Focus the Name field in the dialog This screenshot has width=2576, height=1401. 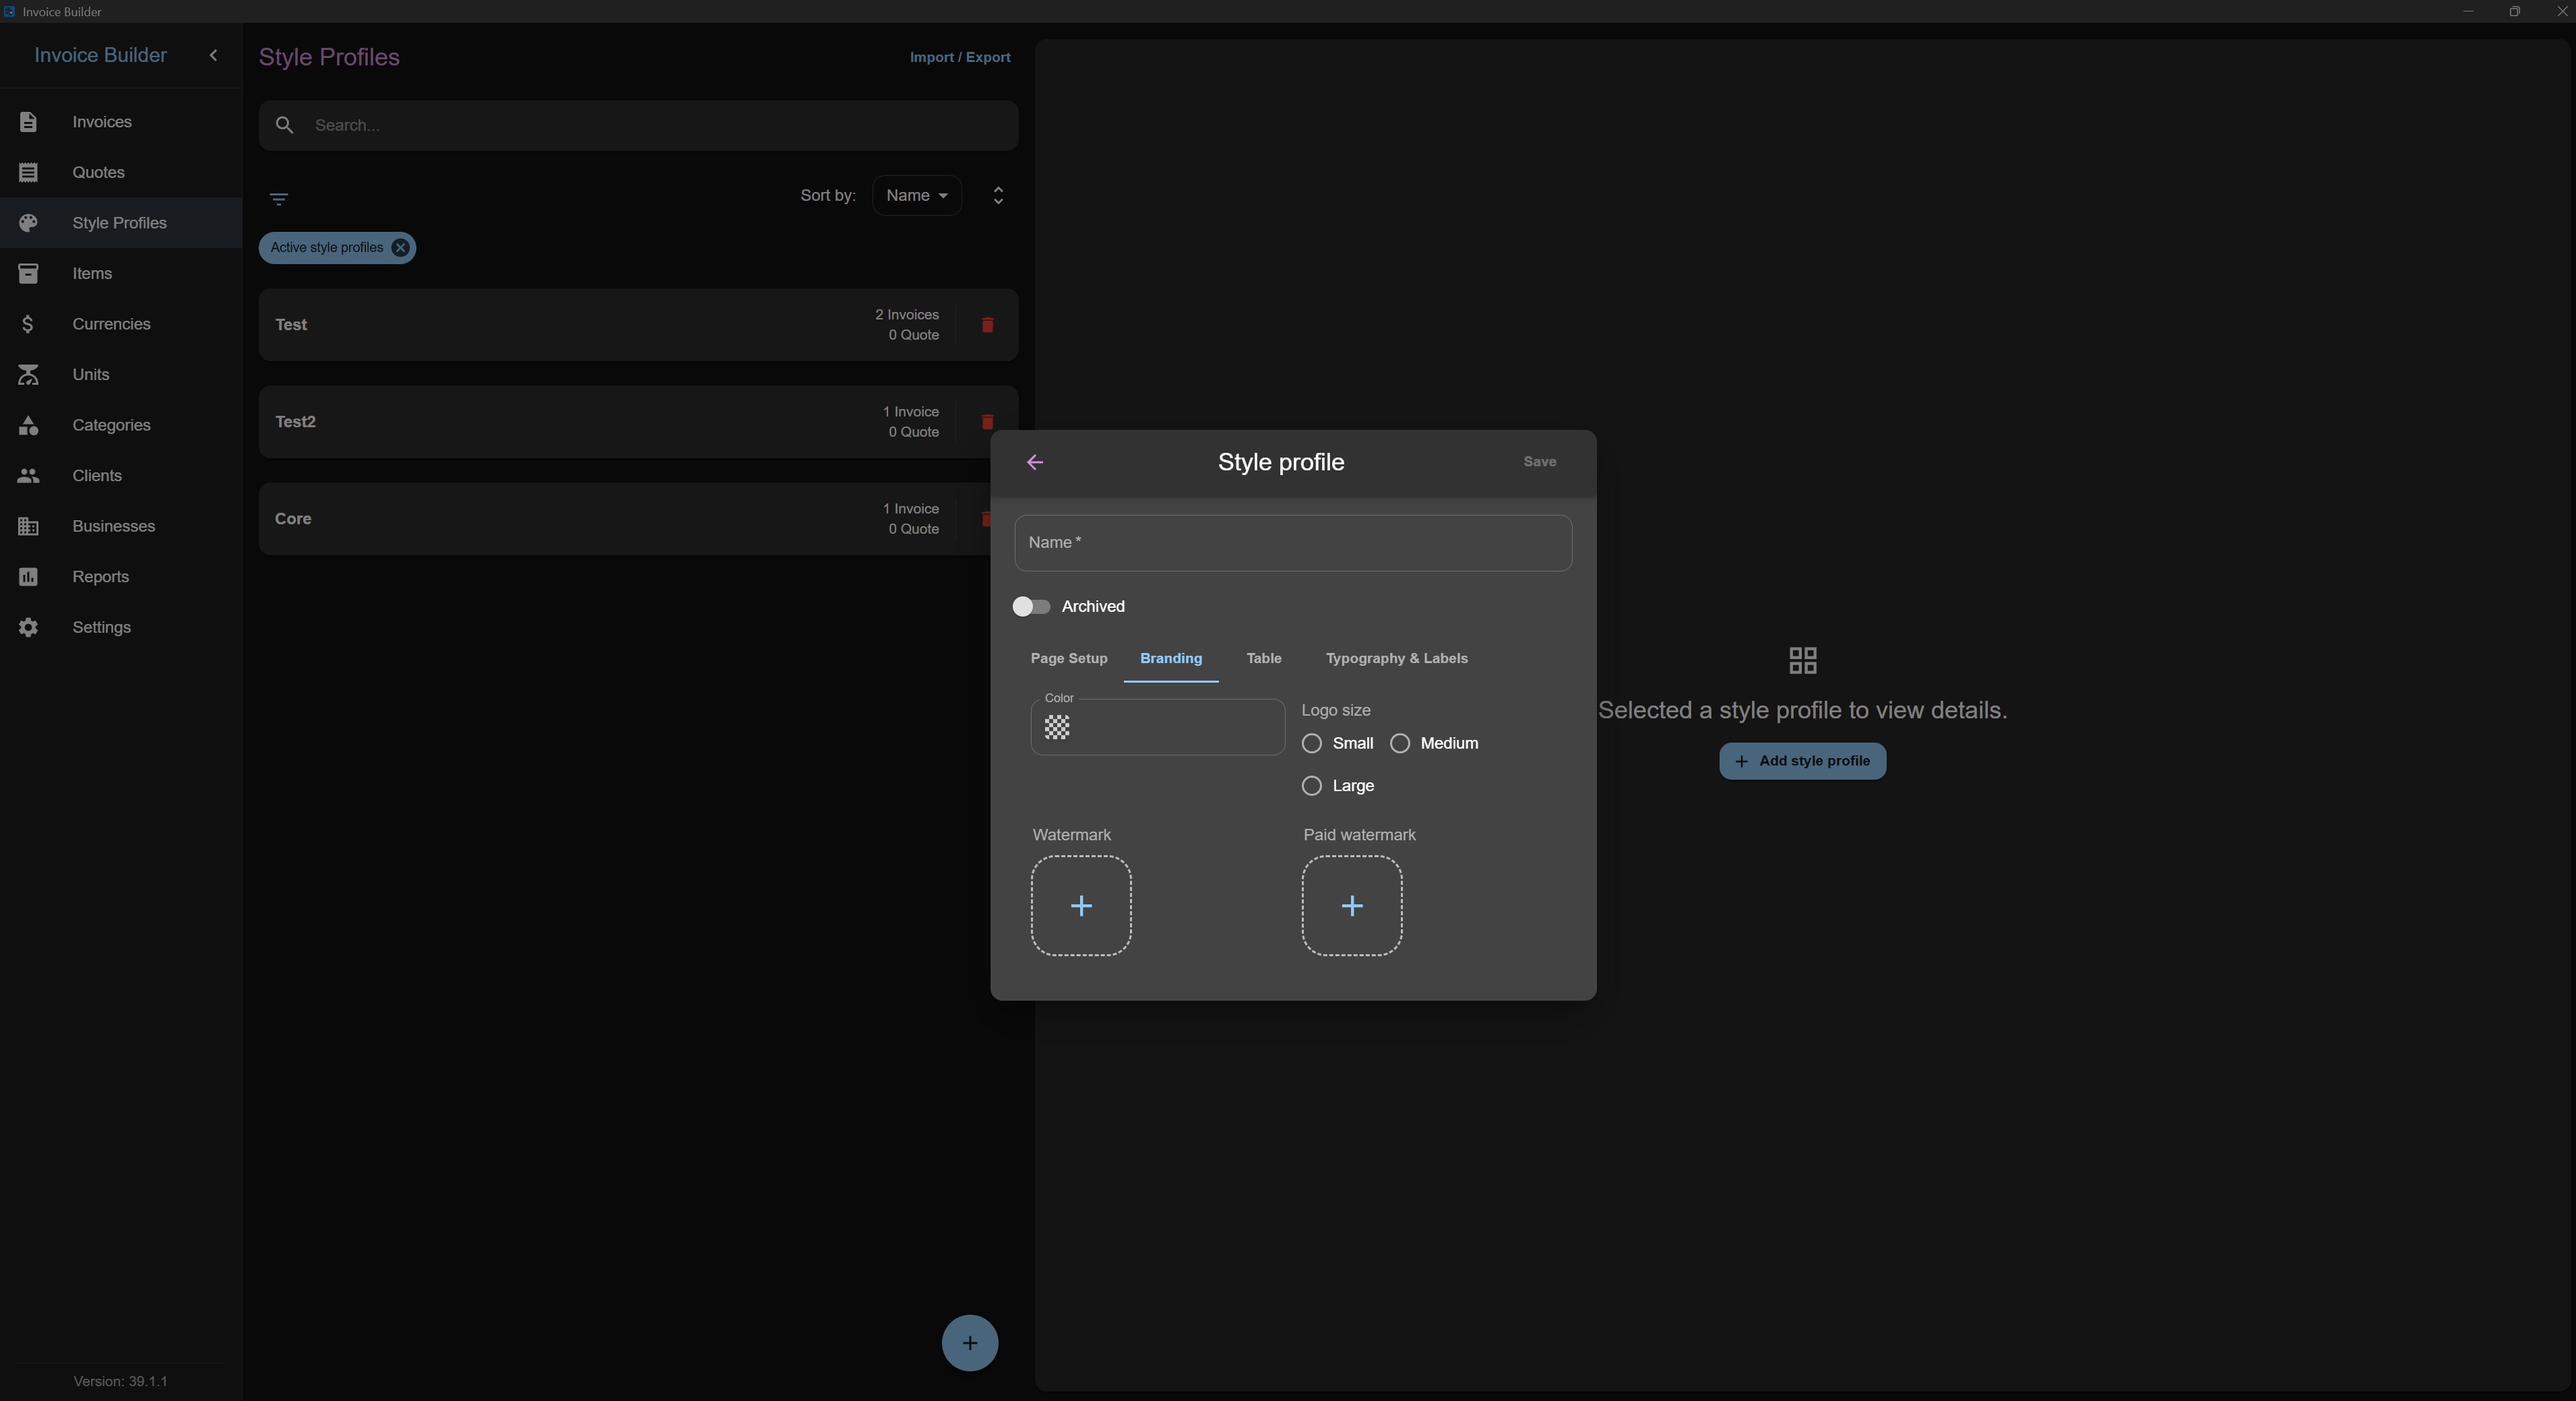pos(1293,543)
